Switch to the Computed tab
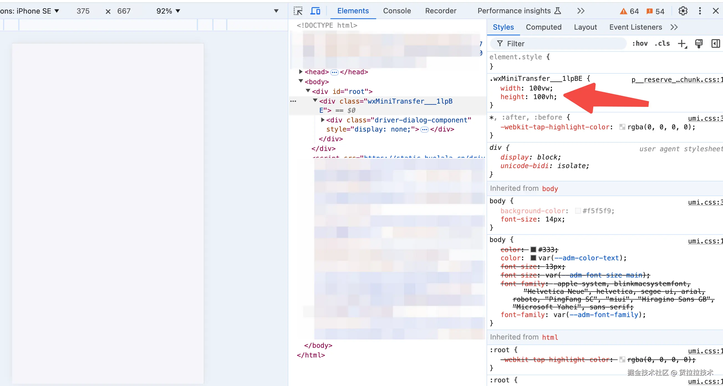The width and height of the screenshot is (723, 386). 543,27
